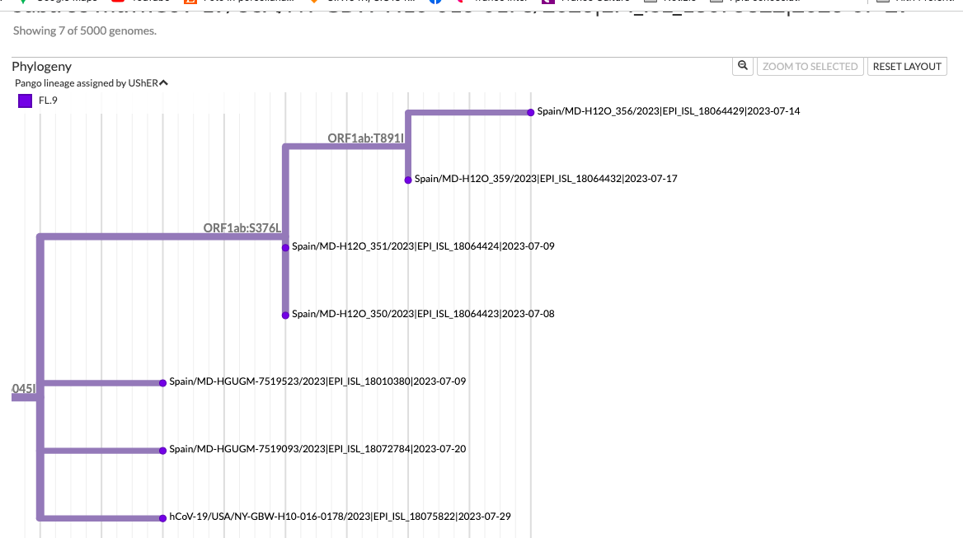
Task: Click the FL.9 purple color swatch
Action: 24,100
